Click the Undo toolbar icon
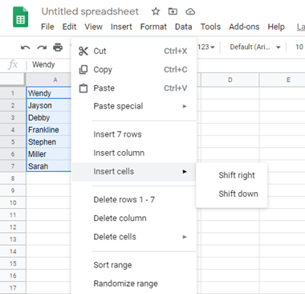Screen dimensions: 305x294 26,47
